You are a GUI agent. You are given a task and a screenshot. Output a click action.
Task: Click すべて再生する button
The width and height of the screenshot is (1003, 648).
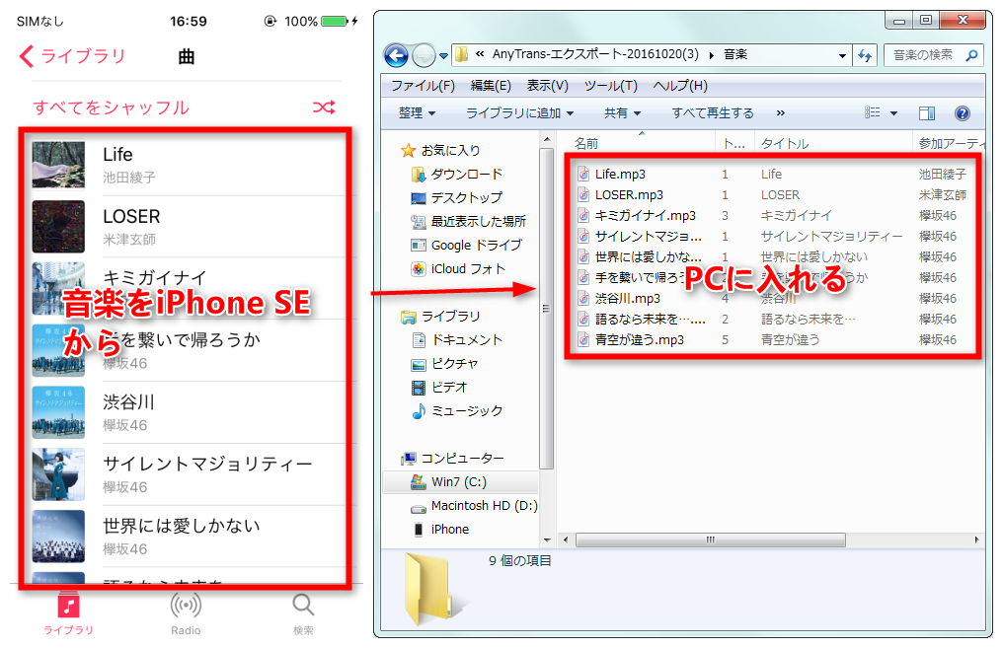pyautogui.click(x=713, y=113)
